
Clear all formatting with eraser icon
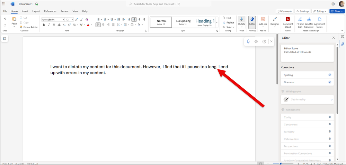coord(87,19)
